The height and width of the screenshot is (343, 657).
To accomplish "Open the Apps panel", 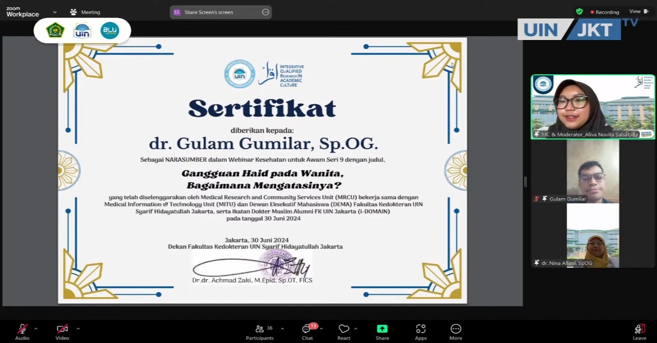I will [x=420, y=332].
